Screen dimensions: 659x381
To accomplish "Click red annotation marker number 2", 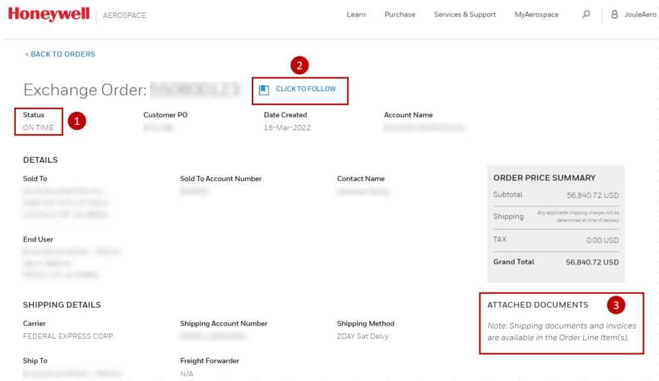I will [x=299, y=65].
